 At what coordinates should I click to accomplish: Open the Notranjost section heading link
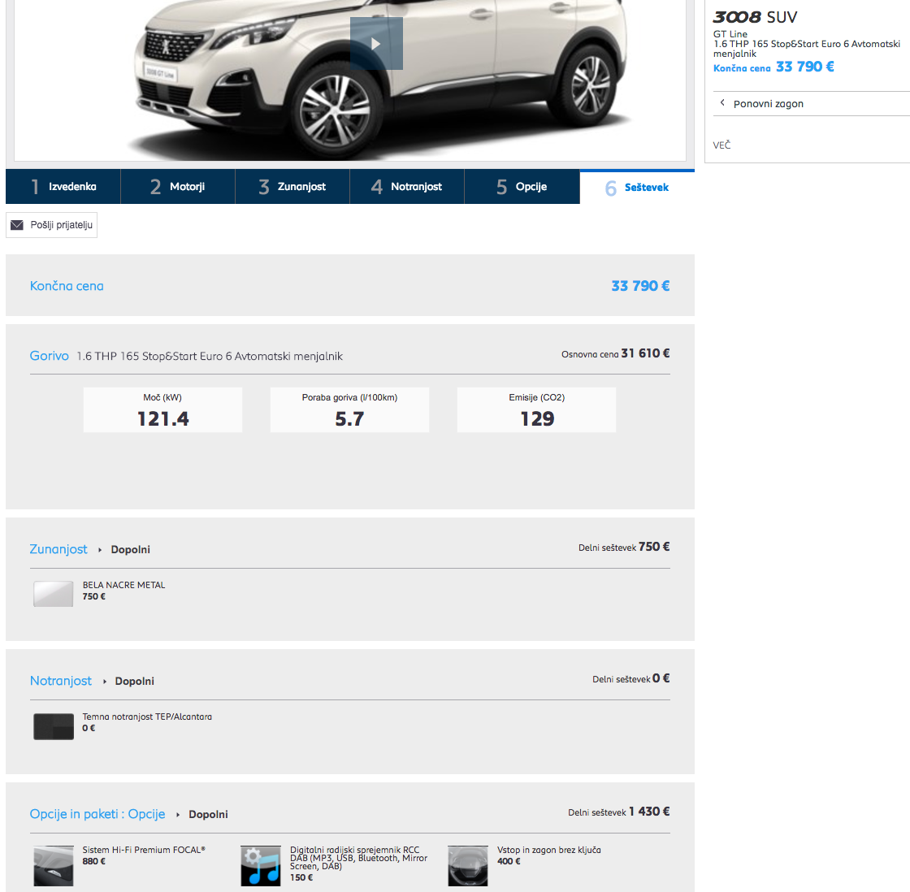tap(61, 681)
